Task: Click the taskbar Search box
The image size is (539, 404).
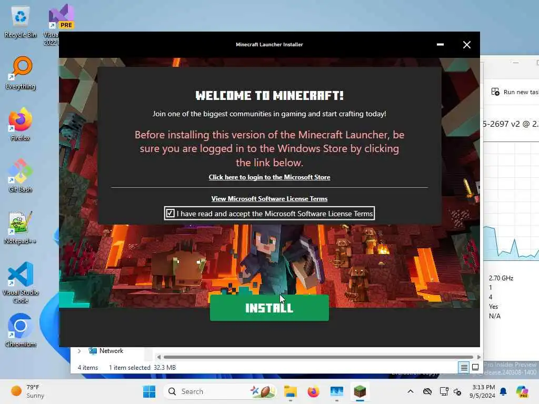Action: [221, 391]
